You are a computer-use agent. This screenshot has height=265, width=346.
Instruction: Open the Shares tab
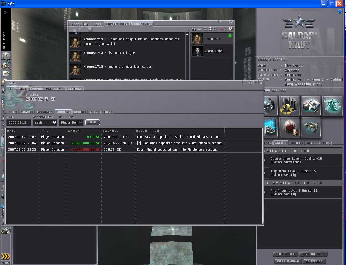[27, 112]
